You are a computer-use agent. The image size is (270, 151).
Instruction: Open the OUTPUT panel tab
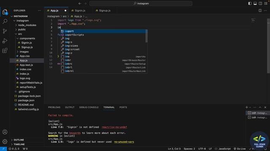click(x=70, y=107)
